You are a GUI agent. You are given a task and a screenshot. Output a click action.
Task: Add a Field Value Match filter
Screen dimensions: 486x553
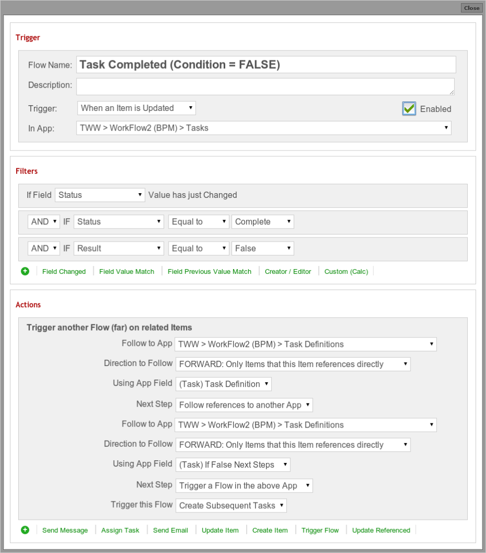click(x=127, y=272)
